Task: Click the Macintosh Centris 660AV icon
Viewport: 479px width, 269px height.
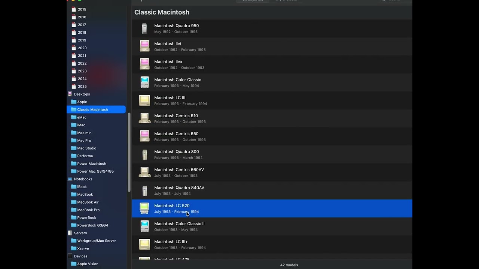Action: tap(144, 172)
